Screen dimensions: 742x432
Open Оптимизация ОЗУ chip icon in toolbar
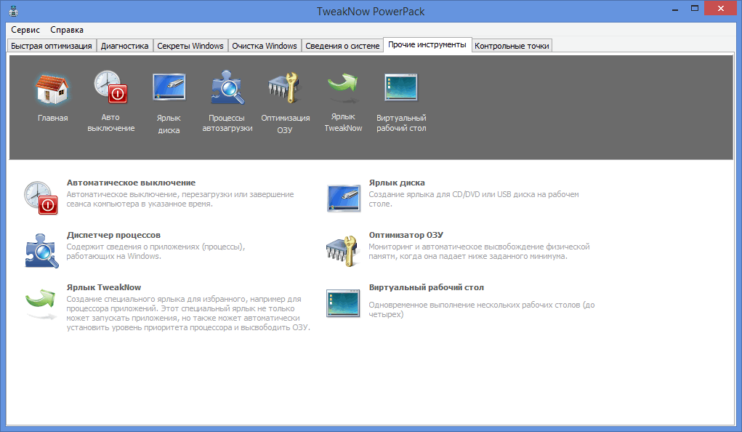285,87
